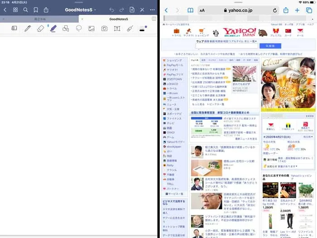
Task: Go forward in Safari
Action: pyautogui.click(x=178, y=10)
